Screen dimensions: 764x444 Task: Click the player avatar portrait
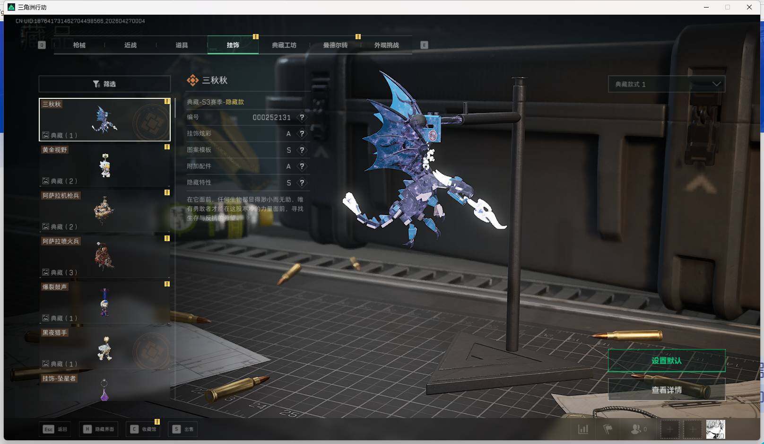coord(715,429)
